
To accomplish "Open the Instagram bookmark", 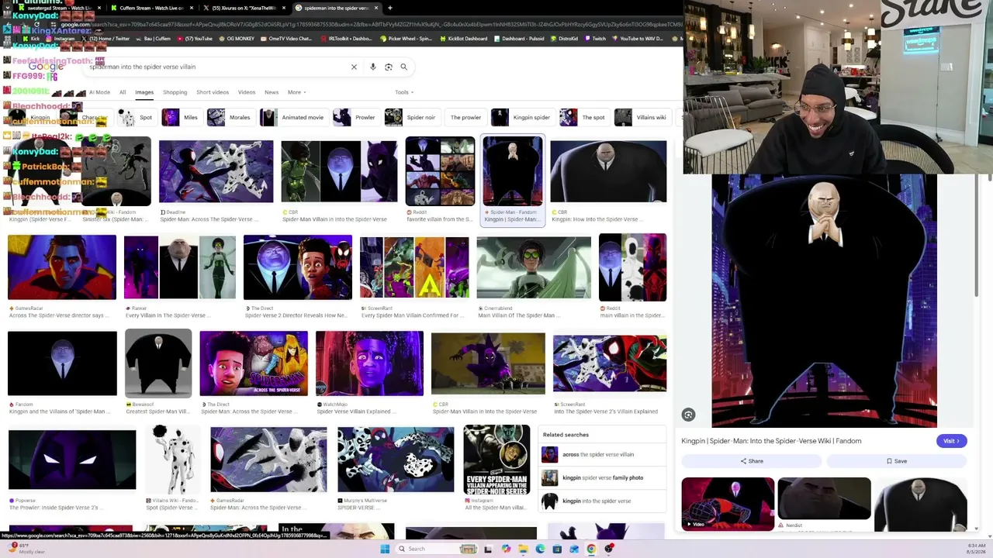I will (x=61, y=38).
